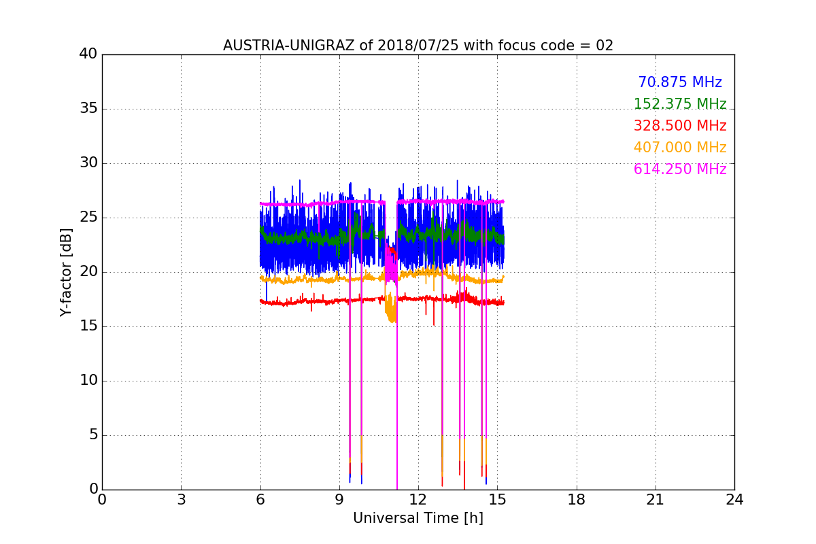Image resolution: width=816 pixels, height=544 pixels.
Task: Click the Universal Time [h] axis label
Action: tap(418, 518)
